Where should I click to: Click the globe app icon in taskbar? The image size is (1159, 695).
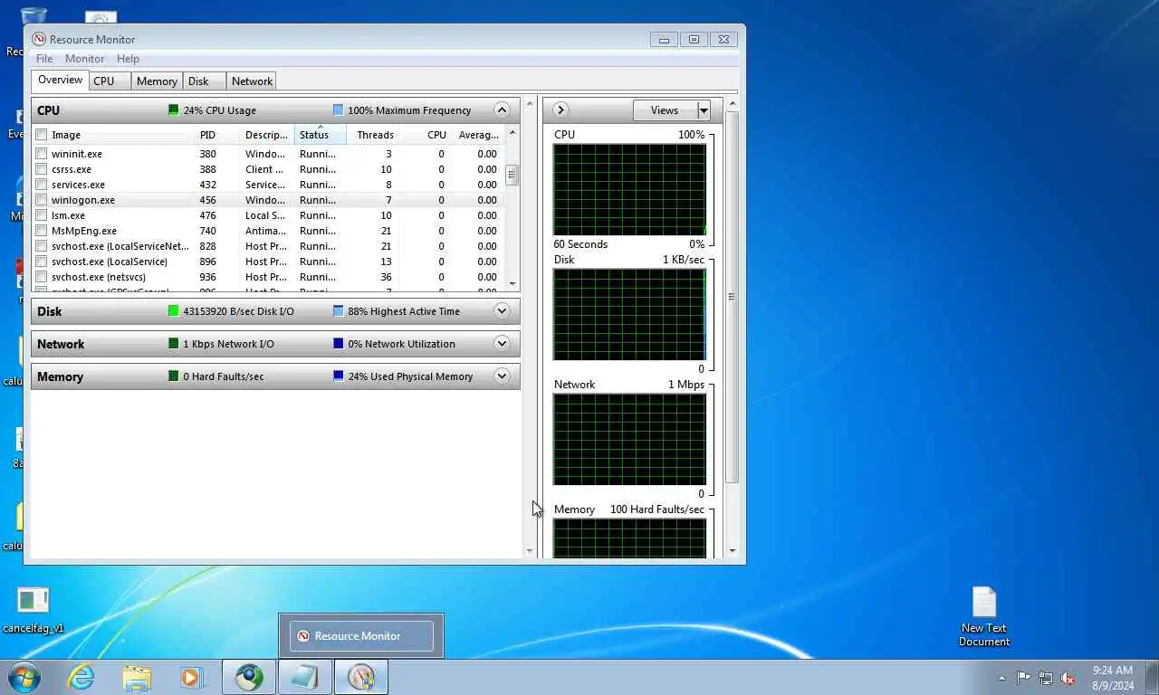pos(249,677)
